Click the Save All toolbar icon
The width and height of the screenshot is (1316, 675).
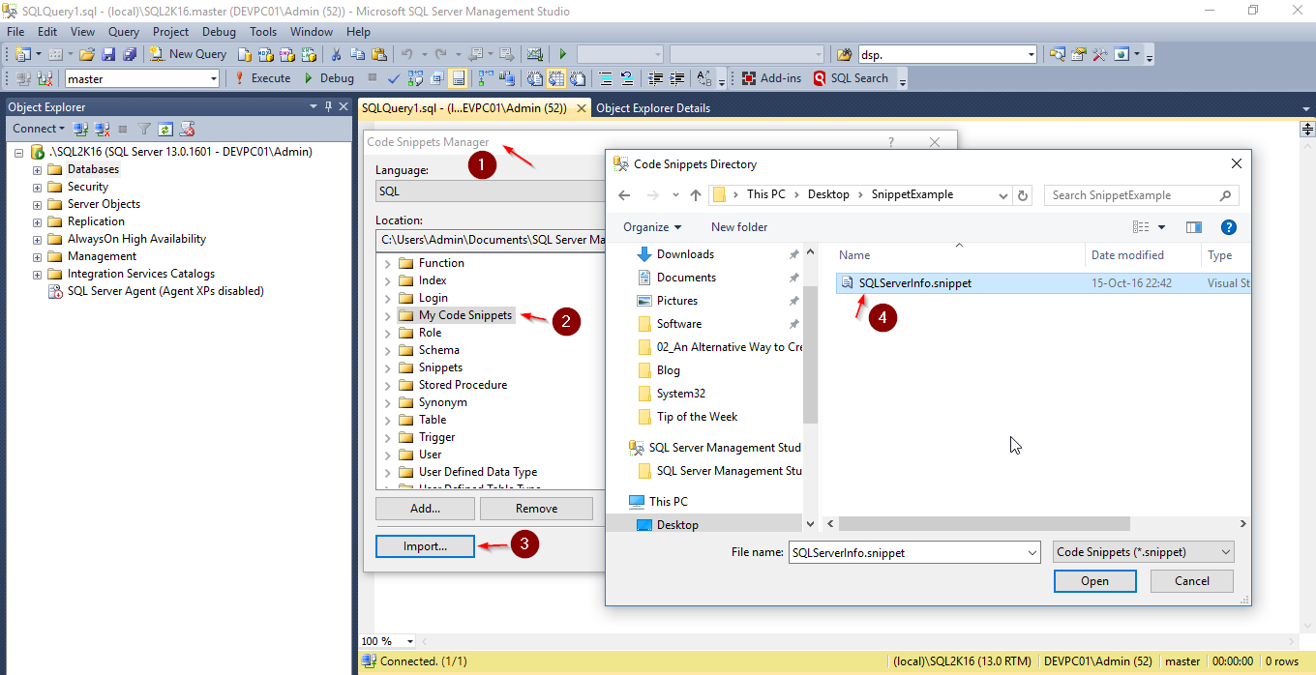129,54
